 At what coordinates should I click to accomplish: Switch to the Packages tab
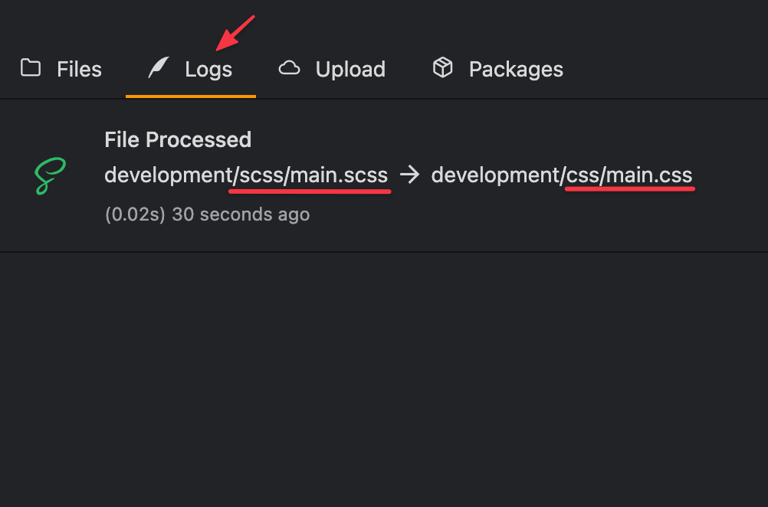(497, 69)
